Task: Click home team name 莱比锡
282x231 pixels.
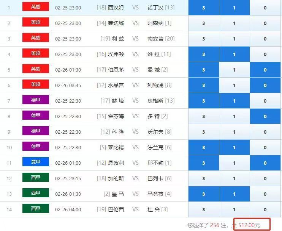Action: coord(116,147)
